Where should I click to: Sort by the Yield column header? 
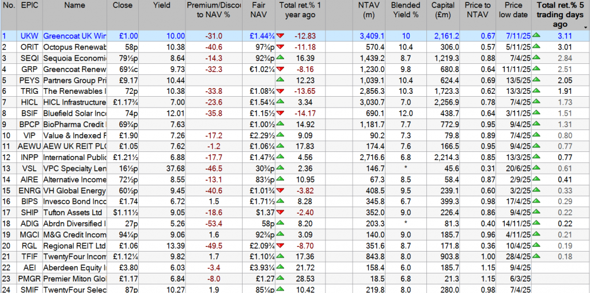(162, 6)
